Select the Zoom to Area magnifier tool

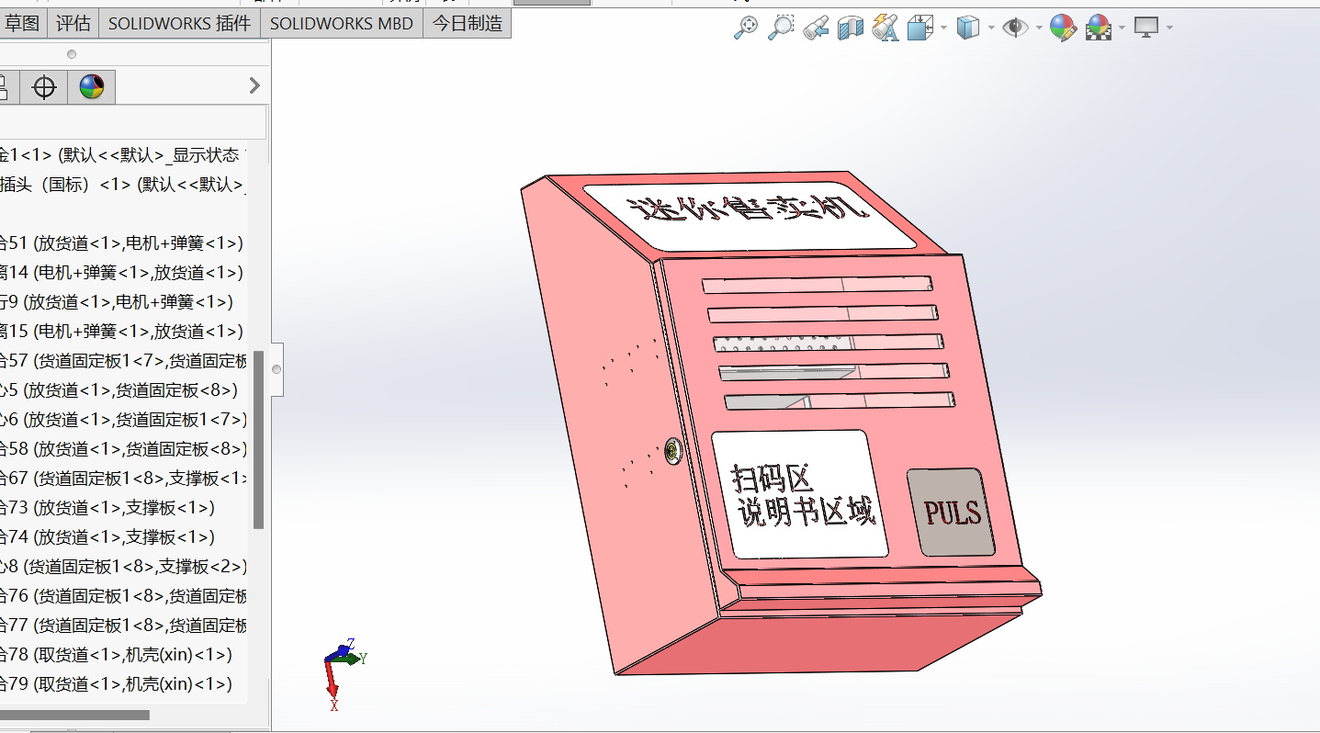point(780,28)
